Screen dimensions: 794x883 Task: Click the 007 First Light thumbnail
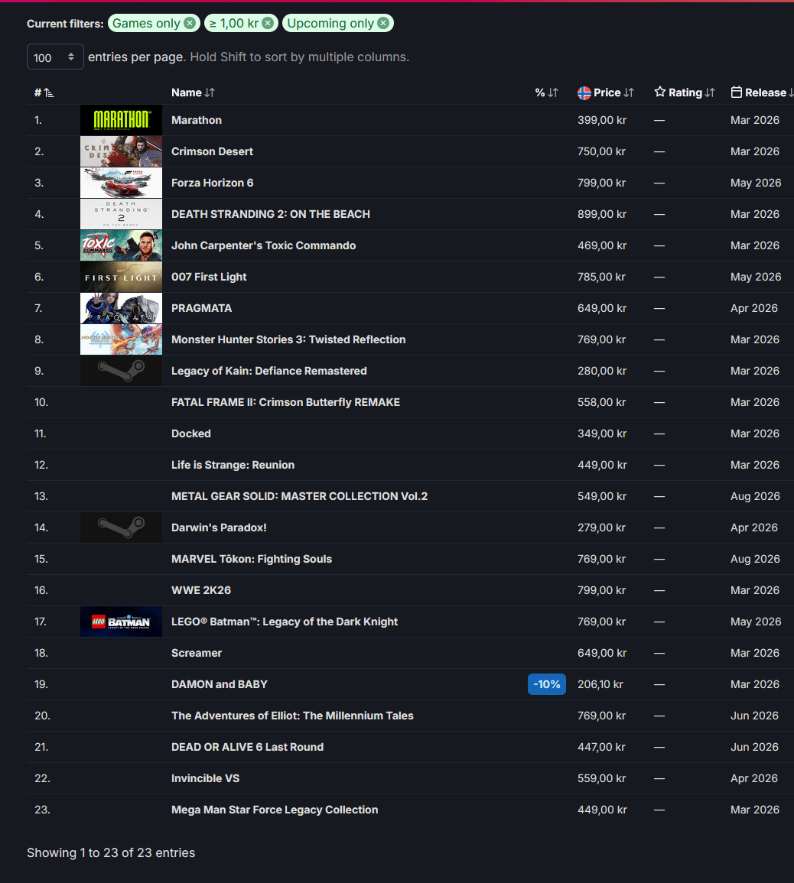tap(121, 277)
